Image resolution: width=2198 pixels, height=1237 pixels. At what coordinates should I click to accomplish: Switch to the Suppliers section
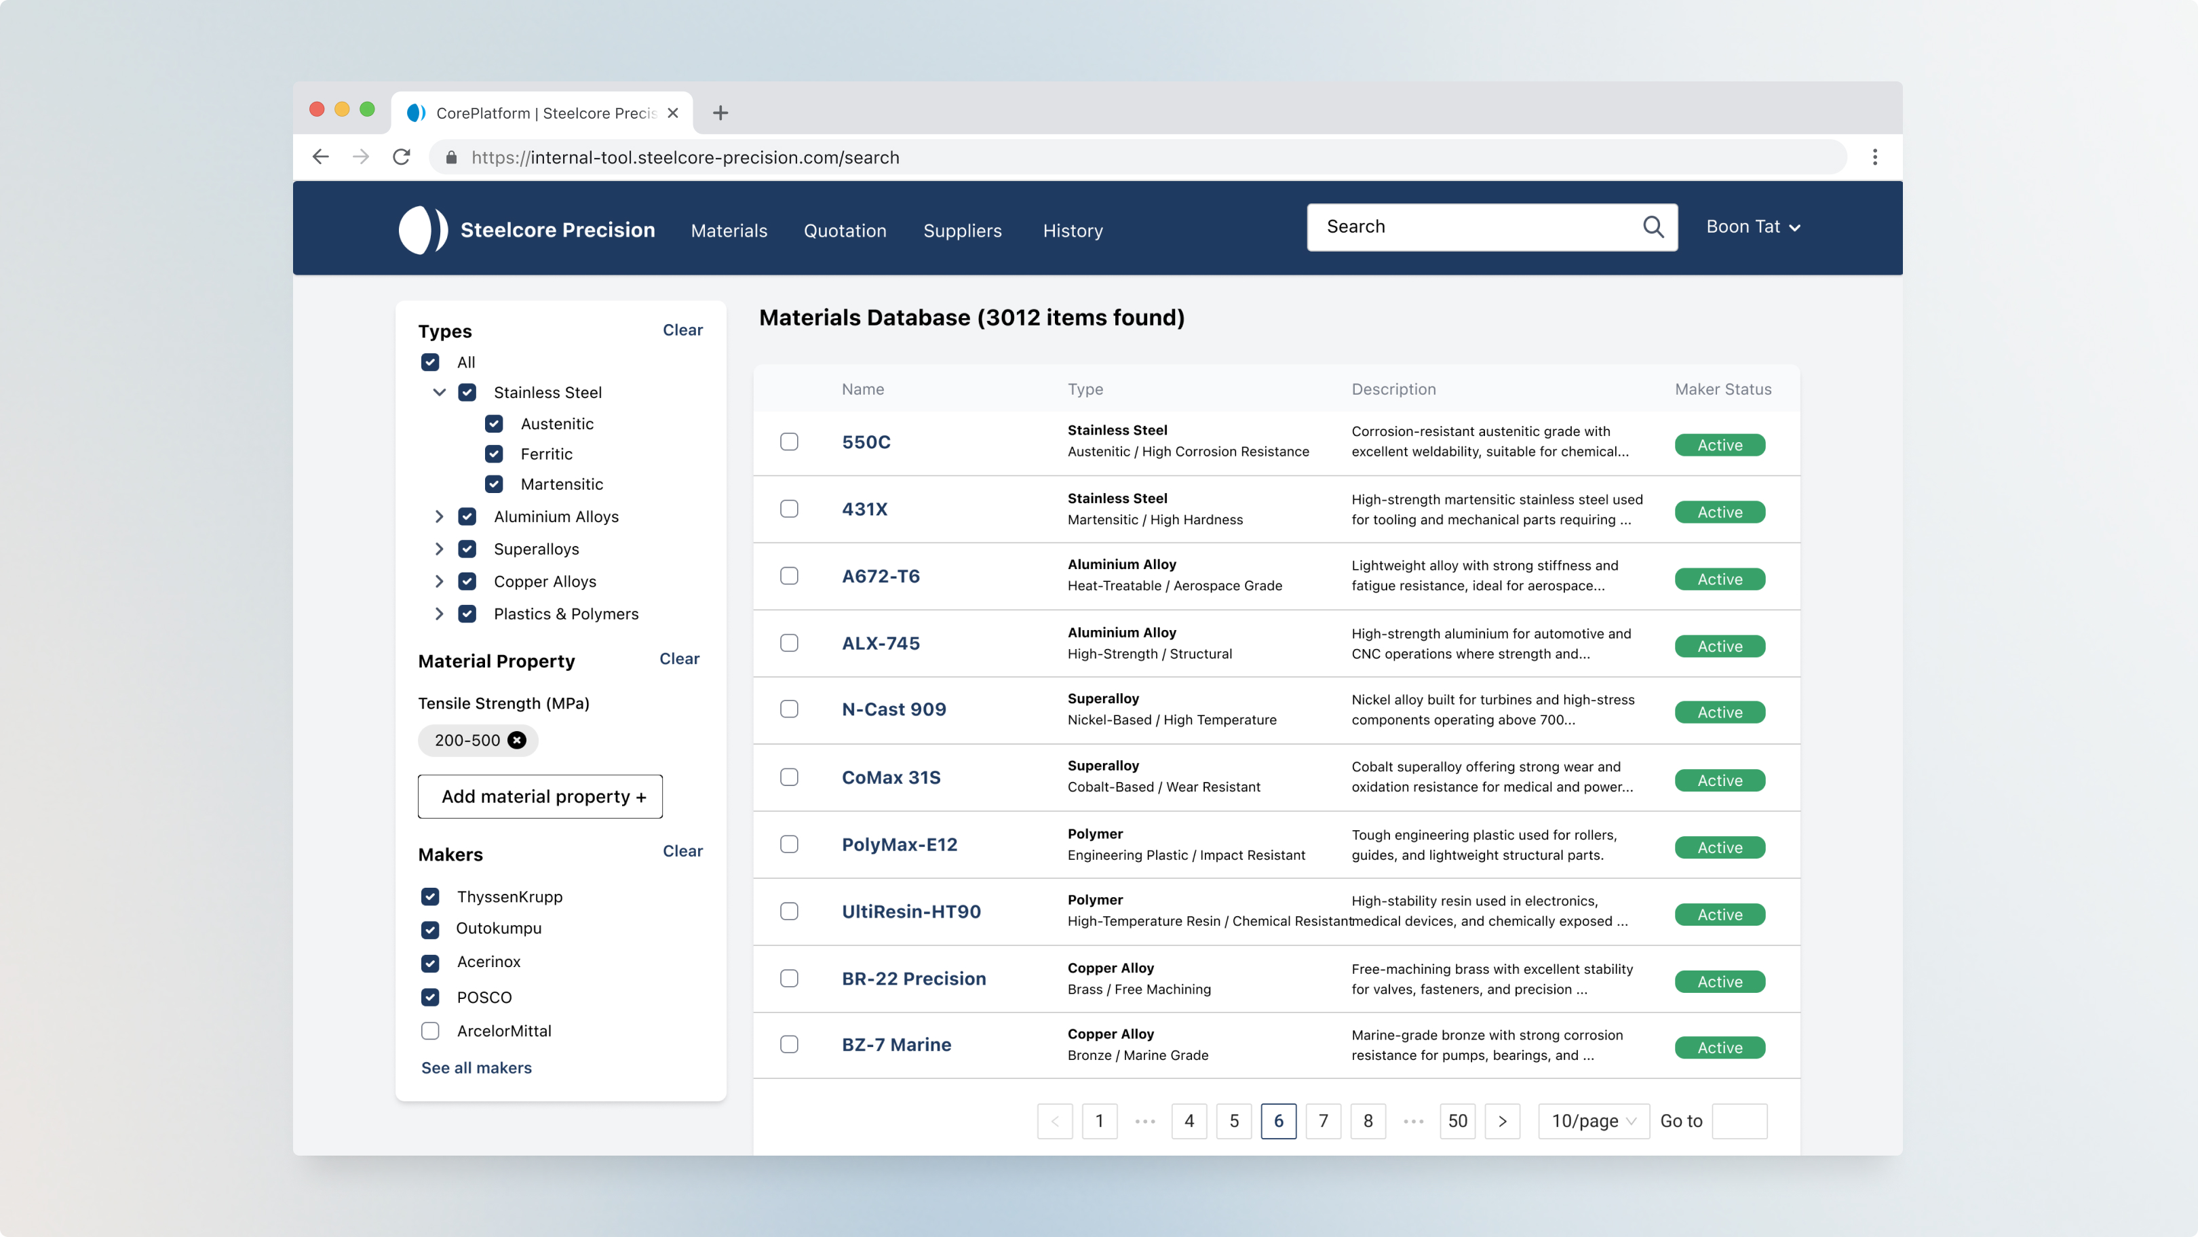[963, 231]
